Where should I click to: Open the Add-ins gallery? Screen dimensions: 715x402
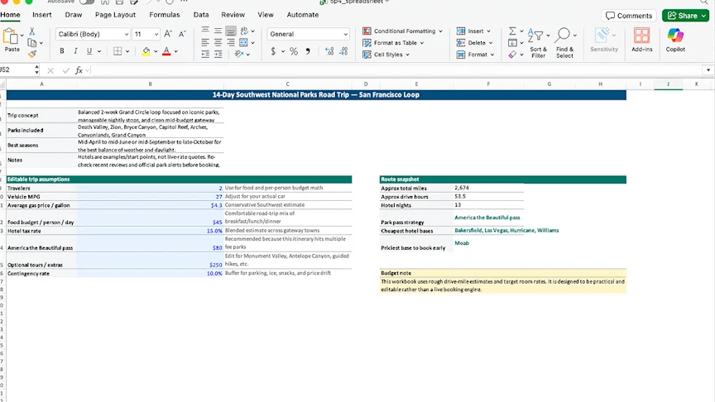[x=641, y=39]
